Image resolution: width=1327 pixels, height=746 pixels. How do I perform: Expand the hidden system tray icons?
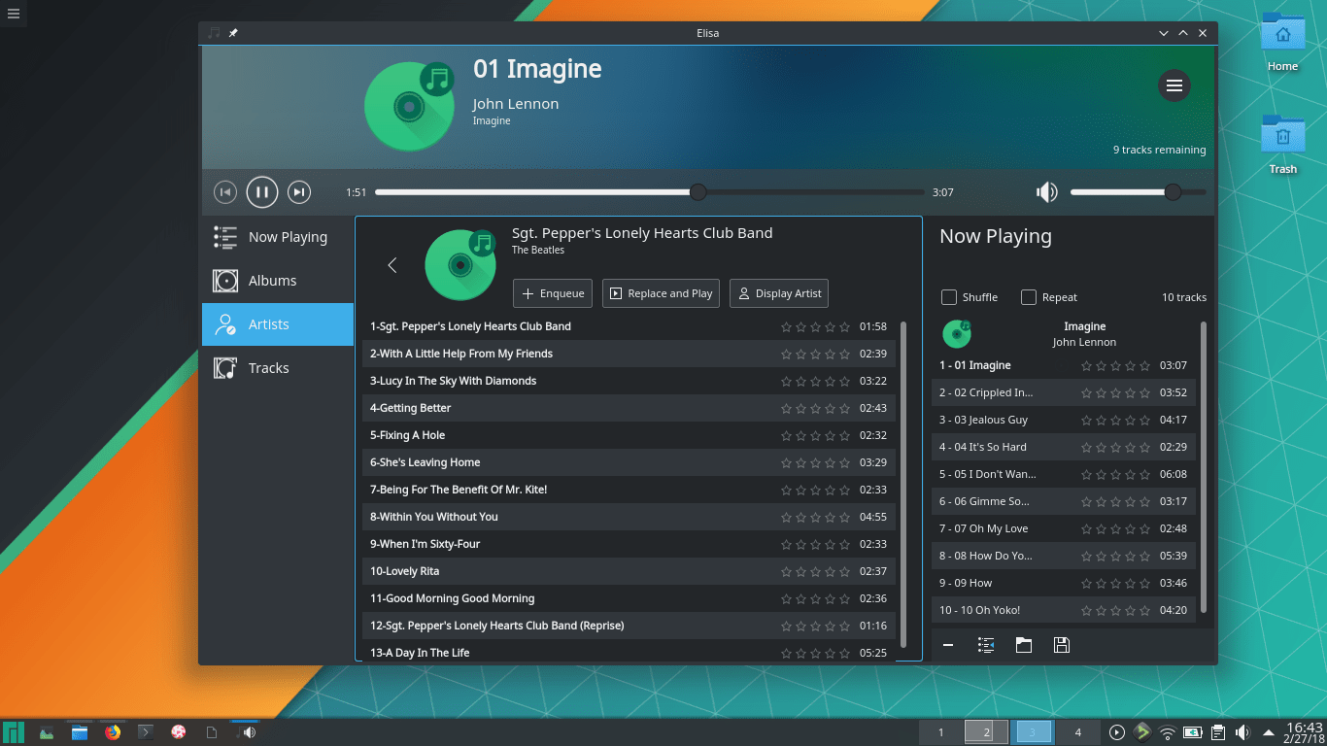(x=1268, y=732)
